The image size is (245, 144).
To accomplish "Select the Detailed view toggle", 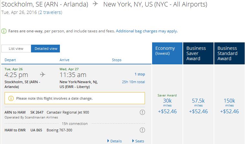I will click(46, 49).
